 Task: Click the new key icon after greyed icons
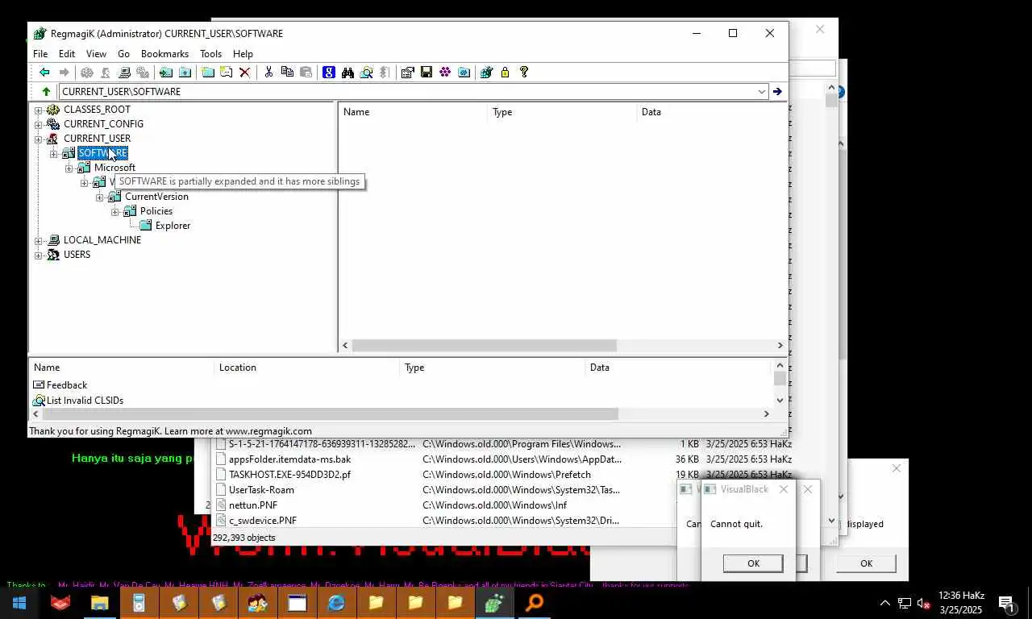click(x=165, y=73)
